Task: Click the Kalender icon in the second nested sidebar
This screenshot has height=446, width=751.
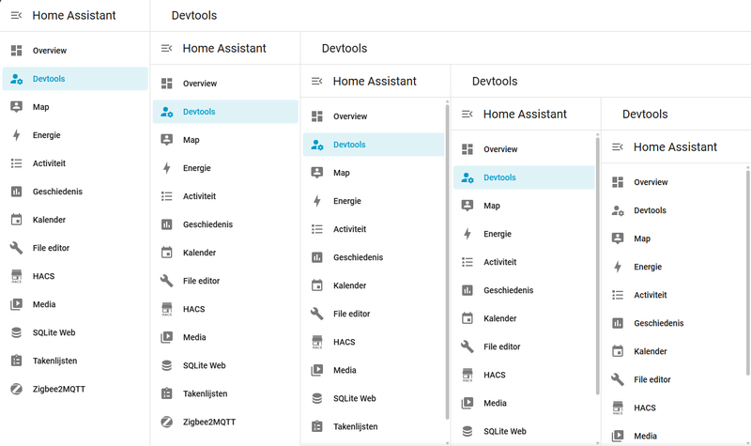Action: (167, 253)
